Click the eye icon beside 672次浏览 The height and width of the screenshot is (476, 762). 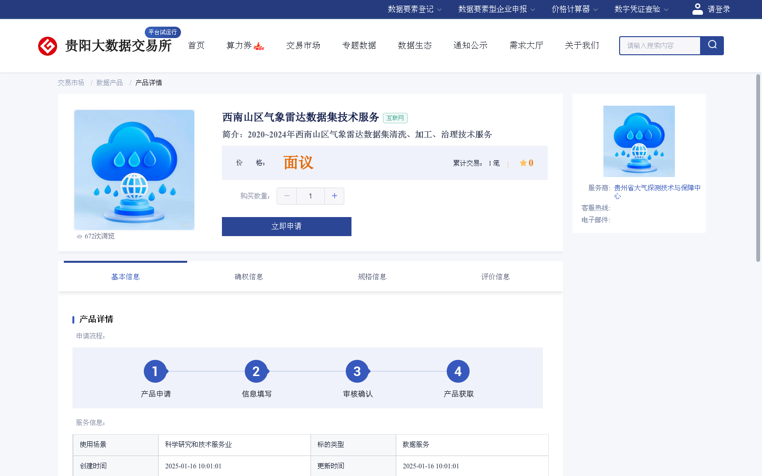coord(80,237)
